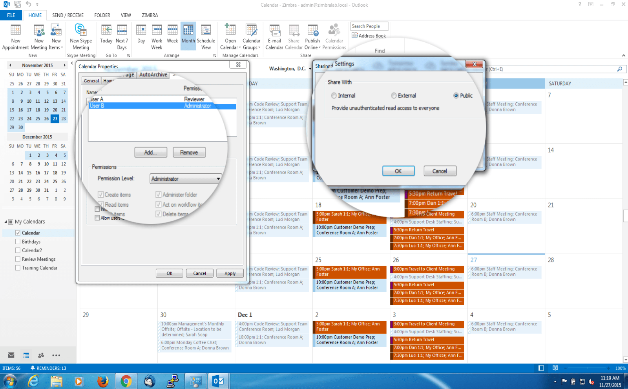Open the New Items ribbon button

tap(56, 37)
